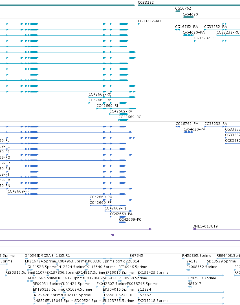This screenshot has height=305, width=240.
Task: Select EST label EP14817.3prime
Action: pyautogui.click(x=91, y=273)
